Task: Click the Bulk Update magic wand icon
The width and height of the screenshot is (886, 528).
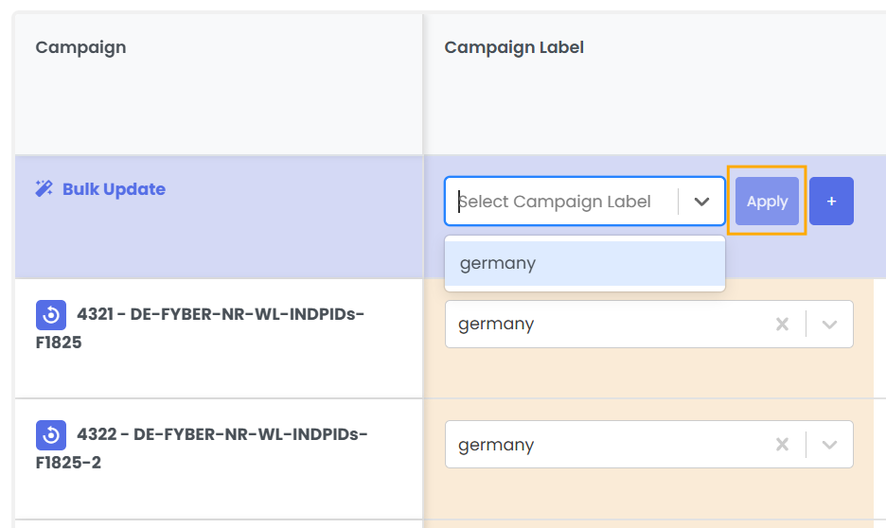Action: [44, 189]
